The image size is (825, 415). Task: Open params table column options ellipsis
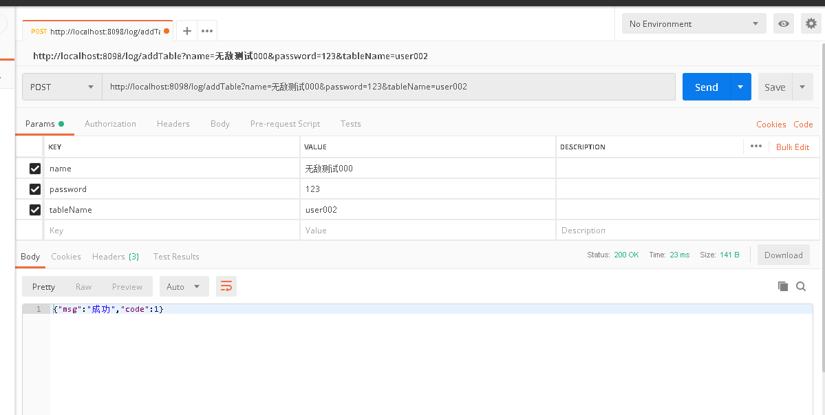[x=756, y=146]
